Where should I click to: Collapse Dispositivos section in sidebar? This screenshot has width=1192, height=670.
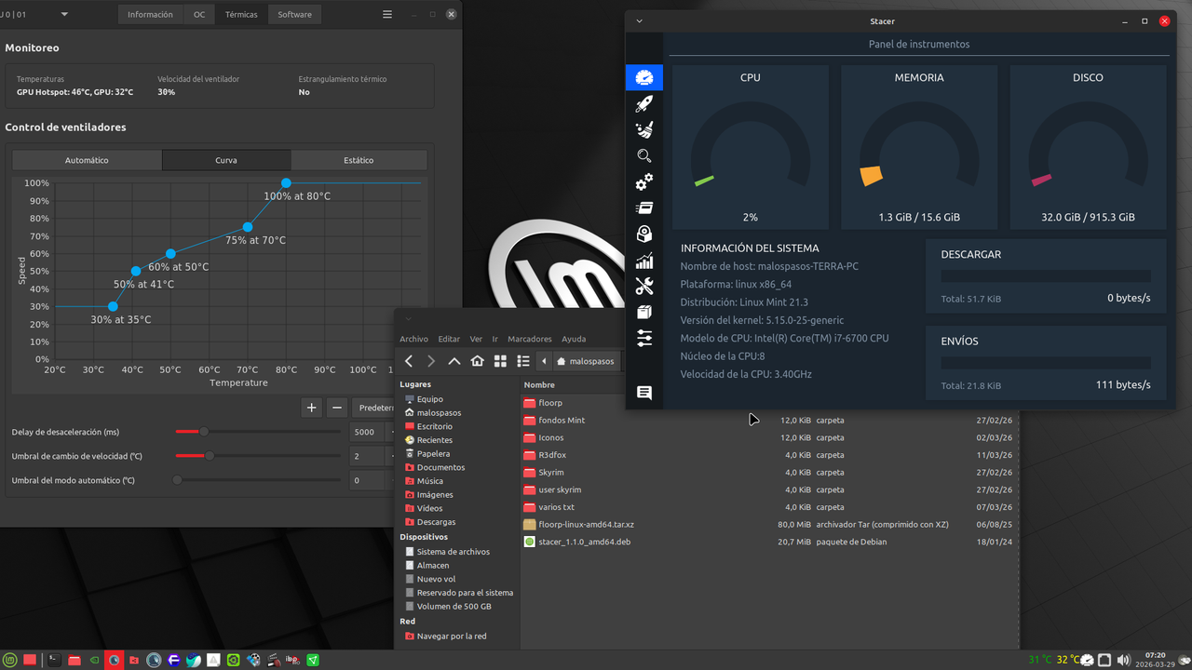[x=424, y=537]
